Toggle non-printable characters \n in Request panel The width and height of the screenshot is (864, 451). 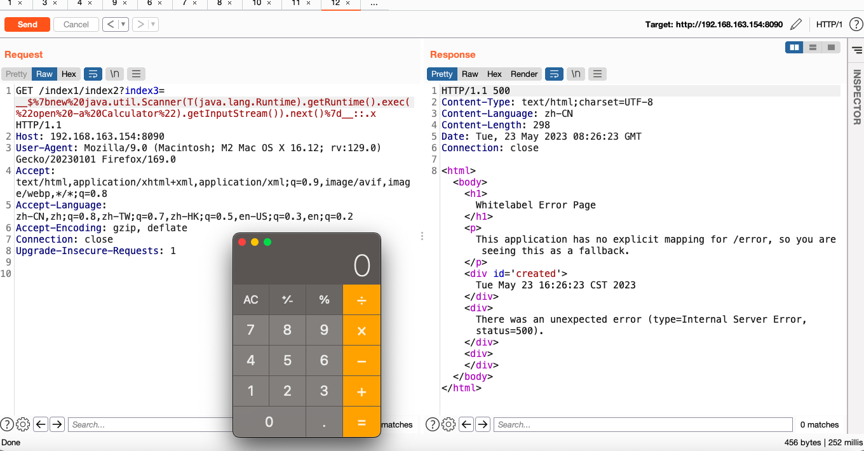coord(114,74)
